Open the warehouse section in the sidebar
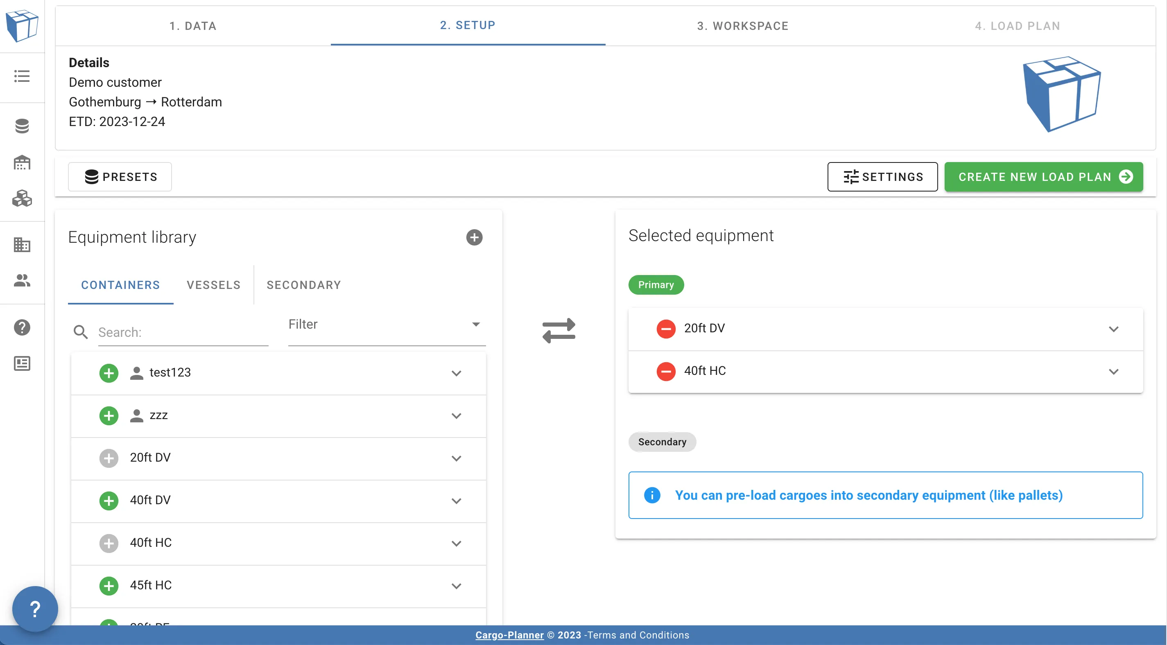The width and height of the screenshot is (1167, 645). 21,162
